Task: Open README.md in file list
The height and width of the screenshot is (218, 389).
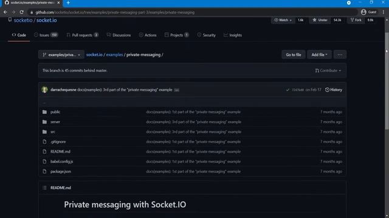Action: click(60, 151)
